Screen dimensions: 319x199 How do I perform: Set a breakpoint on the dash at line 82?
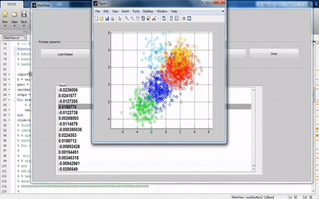pyautogui.click(x=9, y=74)
